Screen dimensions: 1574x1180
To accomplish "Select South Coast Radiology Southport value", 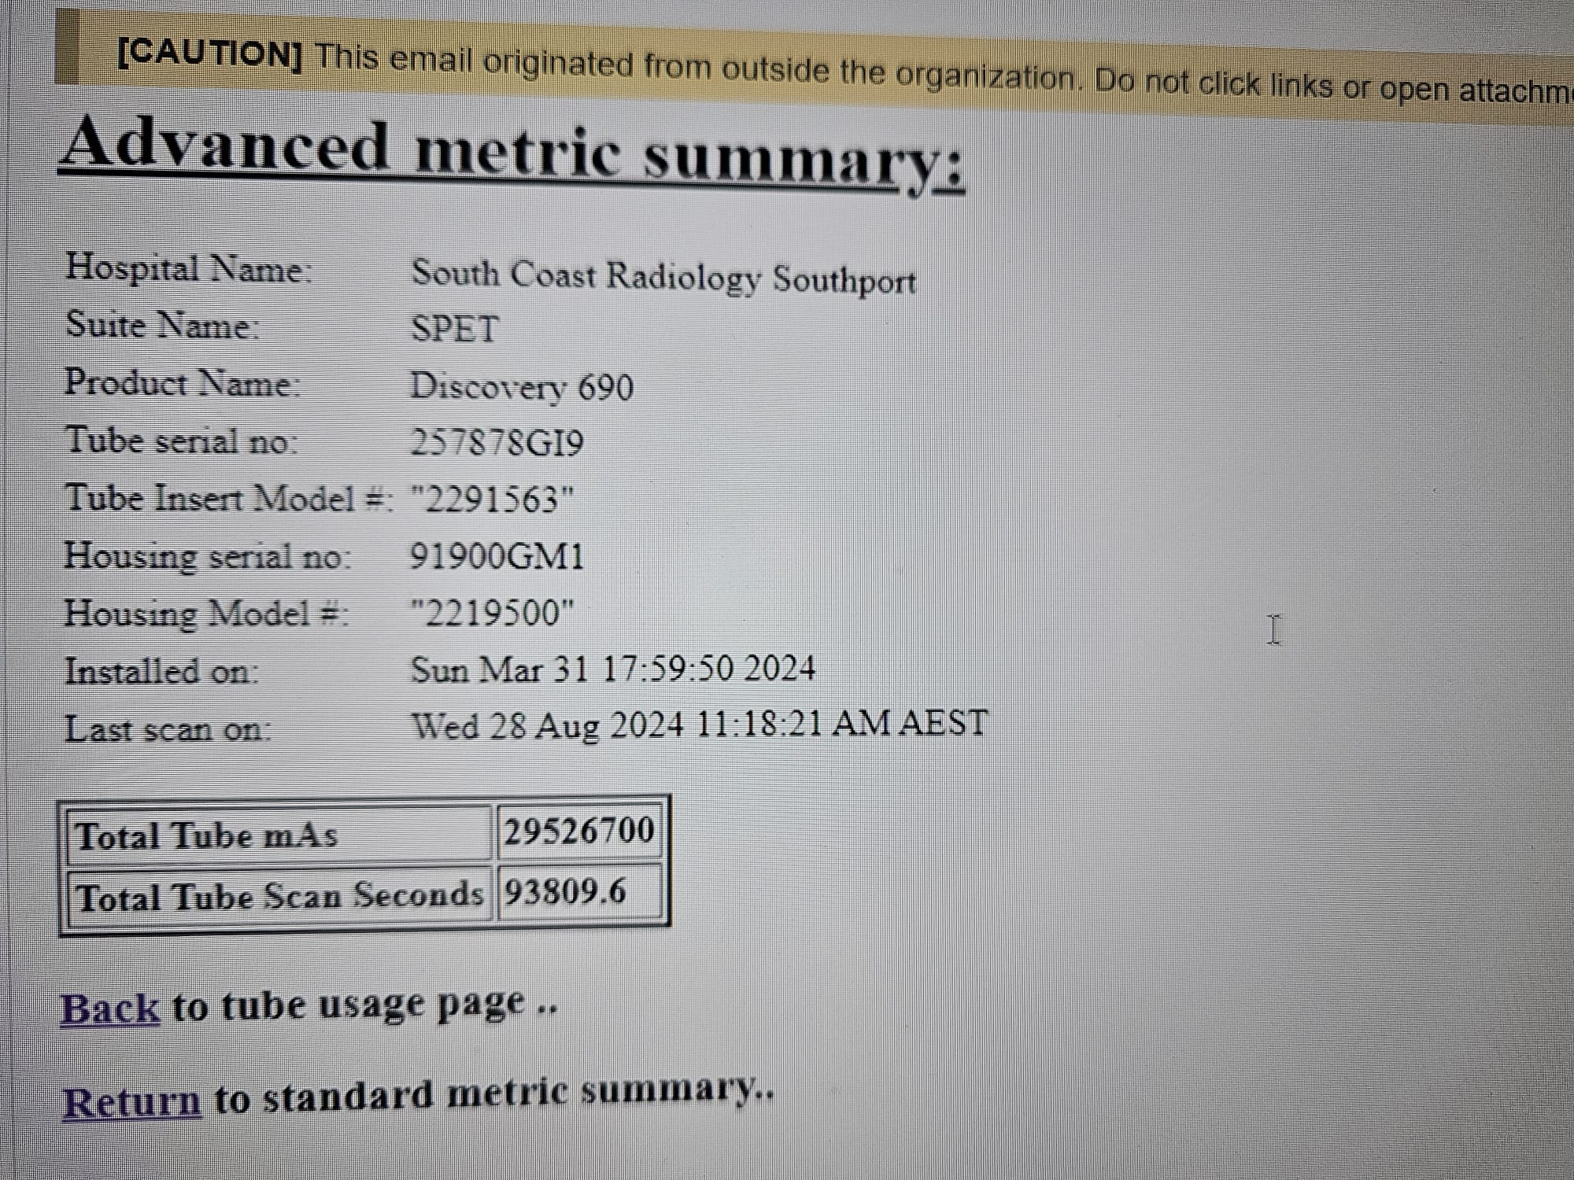I will pyautogui.click(x=663, y=278).
